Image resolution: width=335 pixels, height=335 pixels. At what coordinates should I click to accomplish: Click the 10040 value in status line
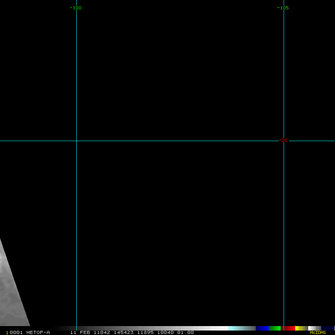coord(165,332)
